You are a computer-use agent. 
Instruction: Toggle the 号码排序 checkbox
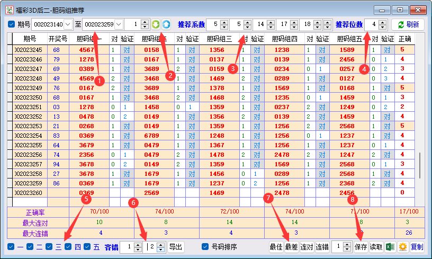click(x=205, y=247)
